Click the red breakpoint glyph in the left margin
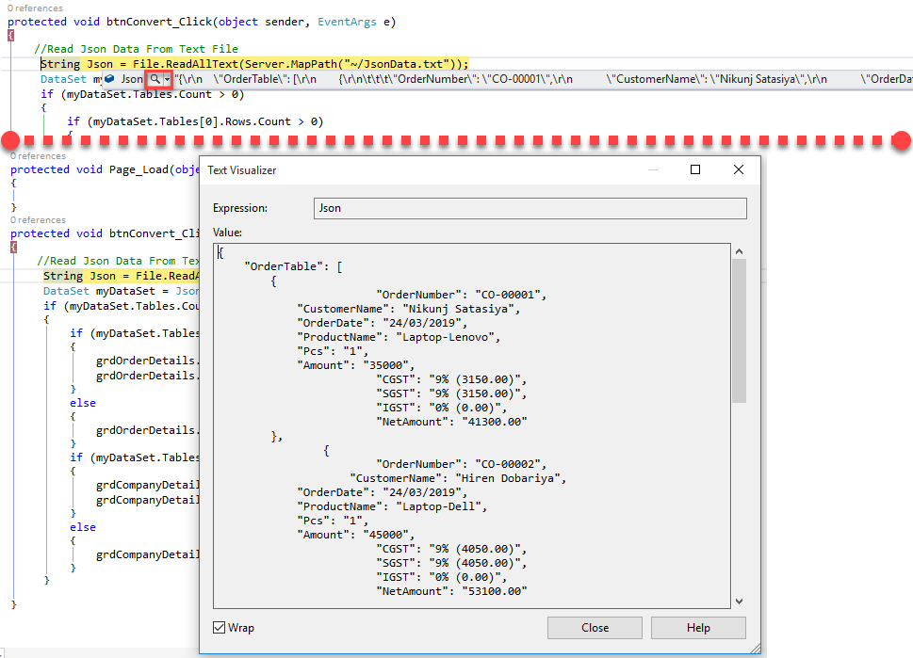 tap(10, 140)
